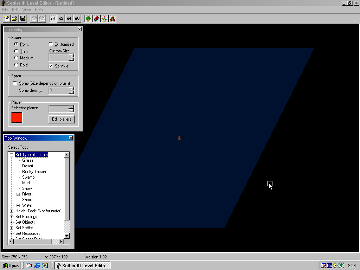Open the View menu
The height and width of the screenshot is (270, 360).
pyautogui.click(x=26, y=10)
